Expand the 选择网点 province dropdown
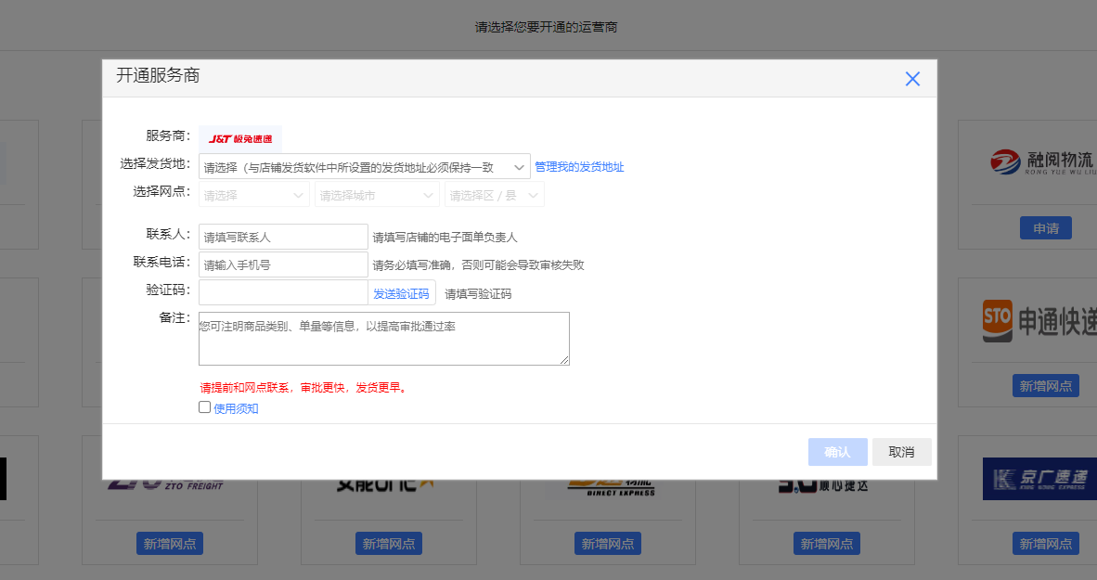The width and height of the screenshot is (1097, 580). click(x=254, y=195)
